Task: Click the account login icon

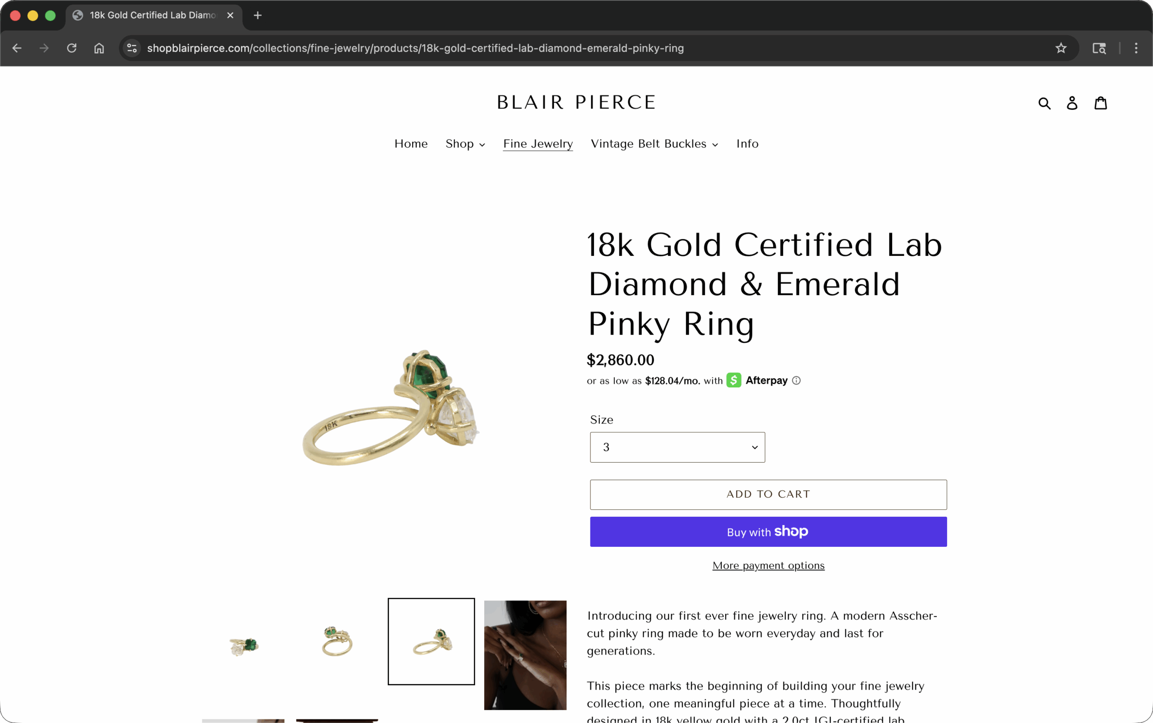Action: coord(1072,102)
